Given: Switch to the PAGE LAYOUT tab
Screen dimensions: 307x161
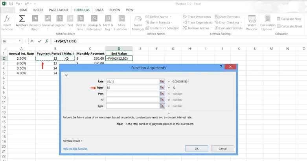Looking at the screenshot, I should [59, 10].
